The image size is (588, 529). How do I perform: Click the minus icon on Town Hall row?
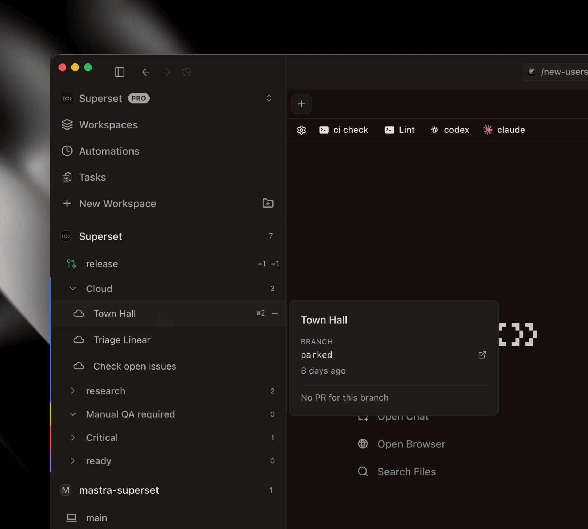point(275,313)
